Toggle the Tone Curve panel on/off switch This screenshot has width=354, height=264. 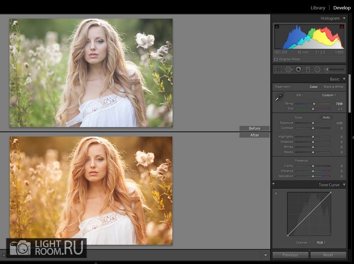(274, 184)
